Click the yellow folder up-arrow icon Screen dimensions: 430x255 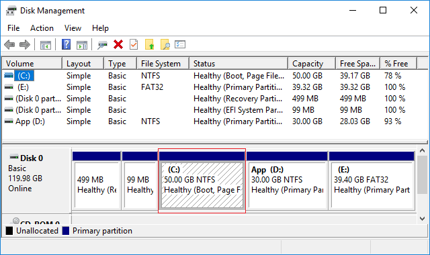150,44
